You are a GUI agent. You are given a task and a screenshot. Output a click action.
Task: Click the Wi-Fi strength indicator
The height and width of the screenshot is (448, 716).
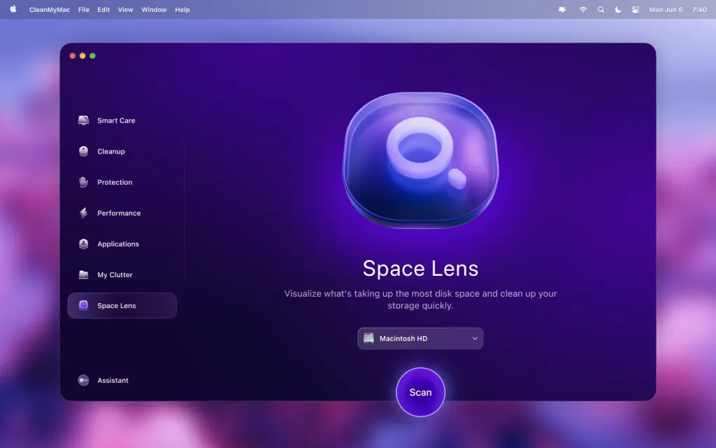[582, 9]
